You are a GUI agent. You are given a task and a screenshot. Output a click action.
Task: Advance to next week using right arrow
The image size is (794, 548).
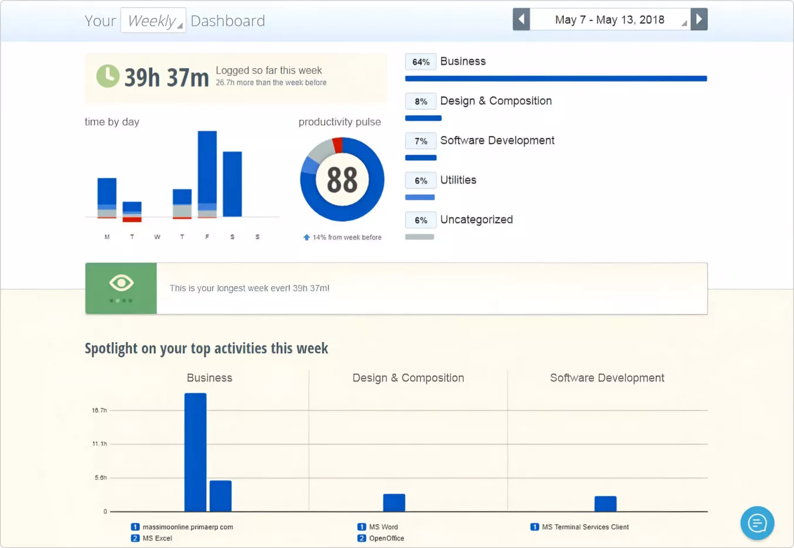pos(699,19)
